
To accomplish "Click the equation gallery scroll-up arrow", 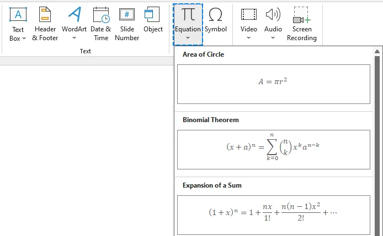I will pos(377,51).
